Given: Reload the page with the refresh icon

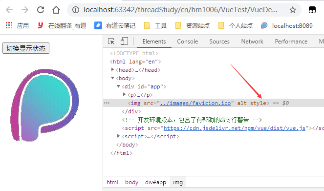Looking at the screenshot, I should pyautogui.click(x=41, y=10).
